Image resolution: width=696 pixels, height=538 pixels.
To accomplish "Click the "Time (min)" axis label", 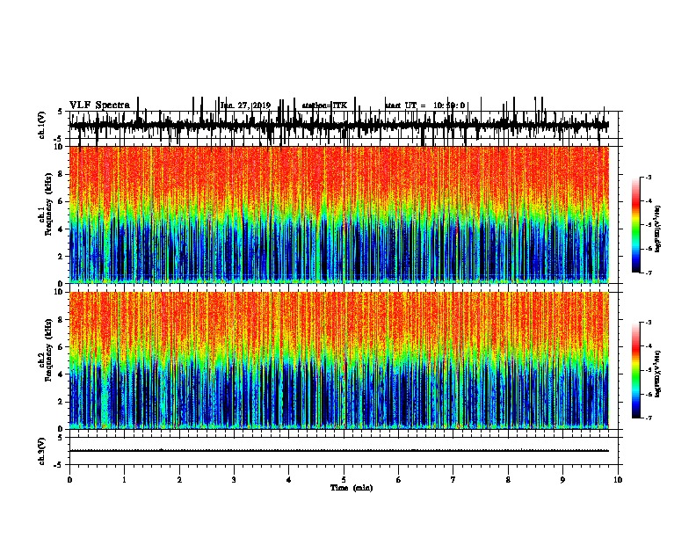I will pos(352,488).
